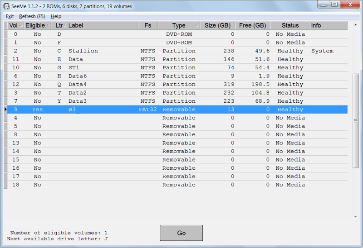The width and height of the screenshot is (363, 248).
Task: Maximize the SeeMe window
Action: pyautogui.click(x=334, y=5)
